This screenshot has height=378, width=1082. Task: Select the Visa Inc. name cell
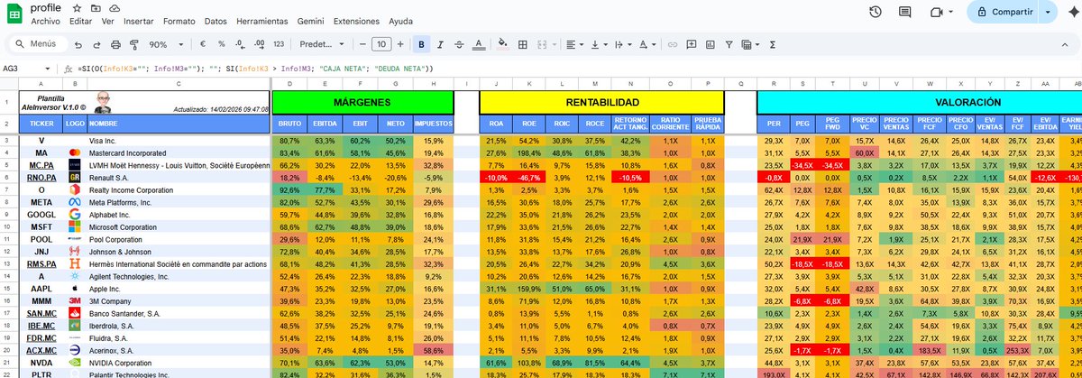[178, 141]
